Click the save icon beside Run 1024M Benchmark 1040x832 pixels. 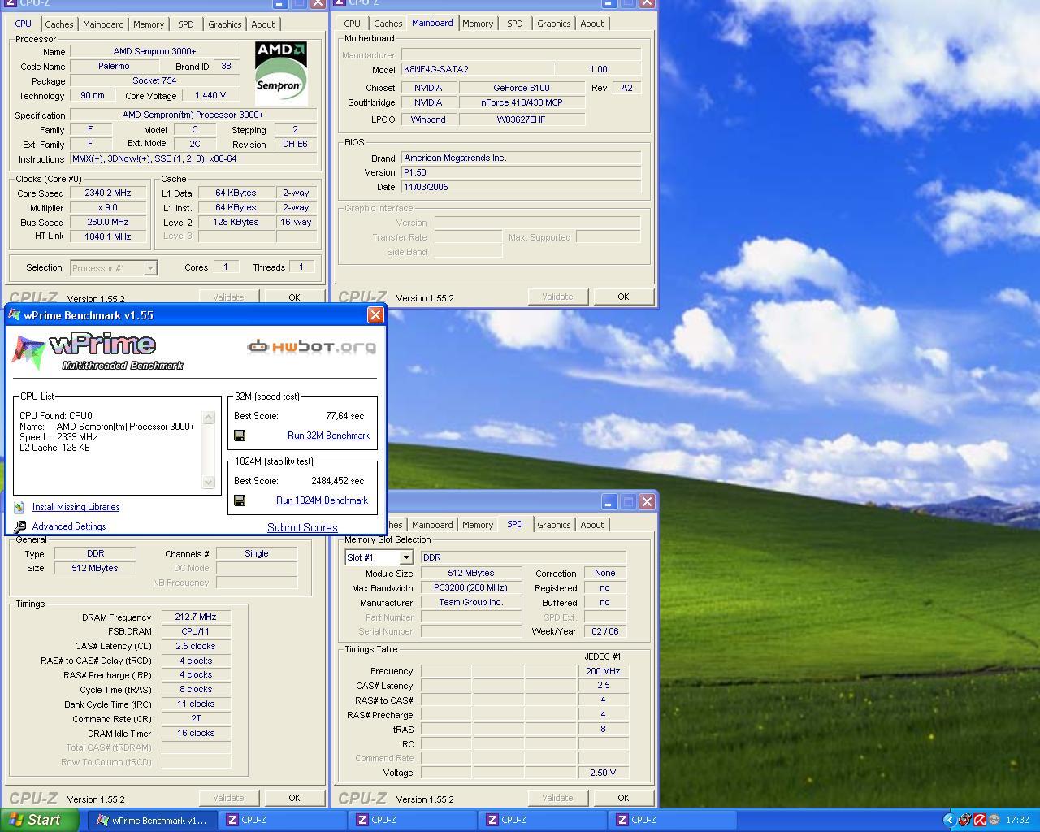point(240,500)
